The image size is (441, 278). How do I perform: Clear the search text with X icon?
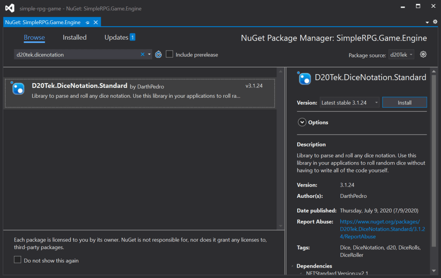pyautogui.click(x=143, y=54)
